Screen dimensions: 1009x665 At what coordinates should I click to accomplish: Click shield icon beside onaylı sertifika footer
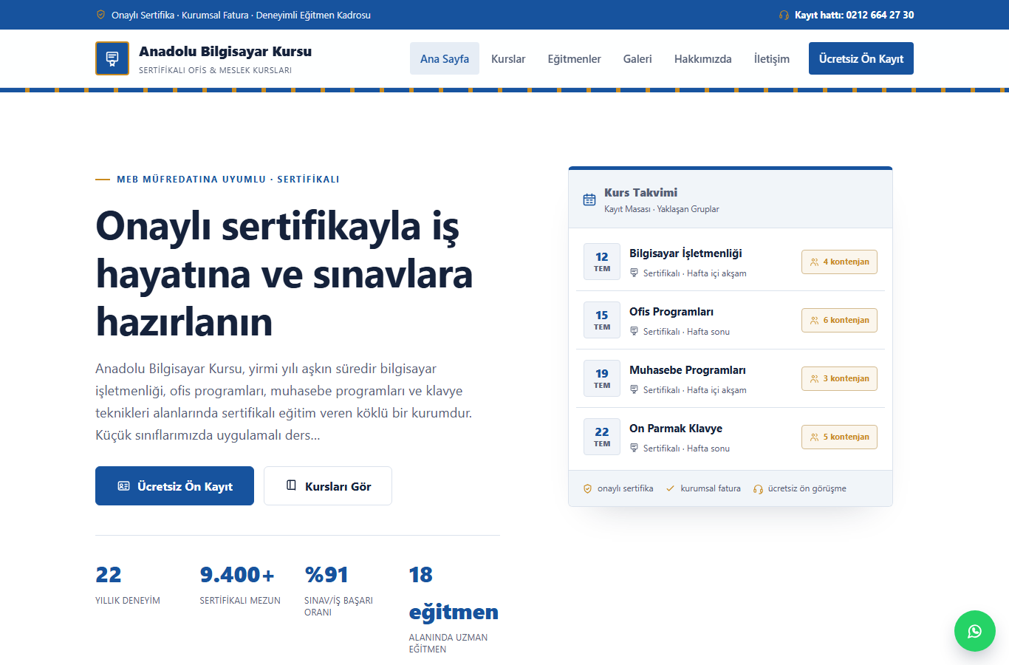[x=588, y=488]
